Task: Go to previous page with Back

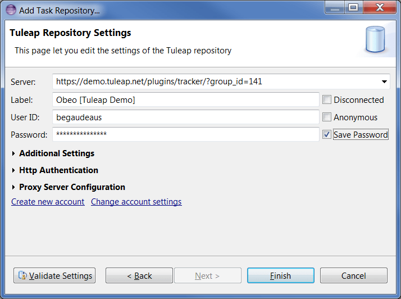Action: (139, 275)
